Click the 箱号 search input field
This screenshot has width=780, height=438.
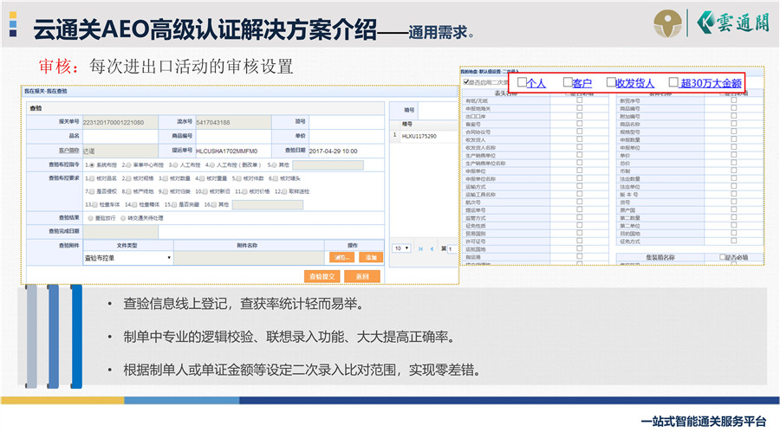pos(439,110)
